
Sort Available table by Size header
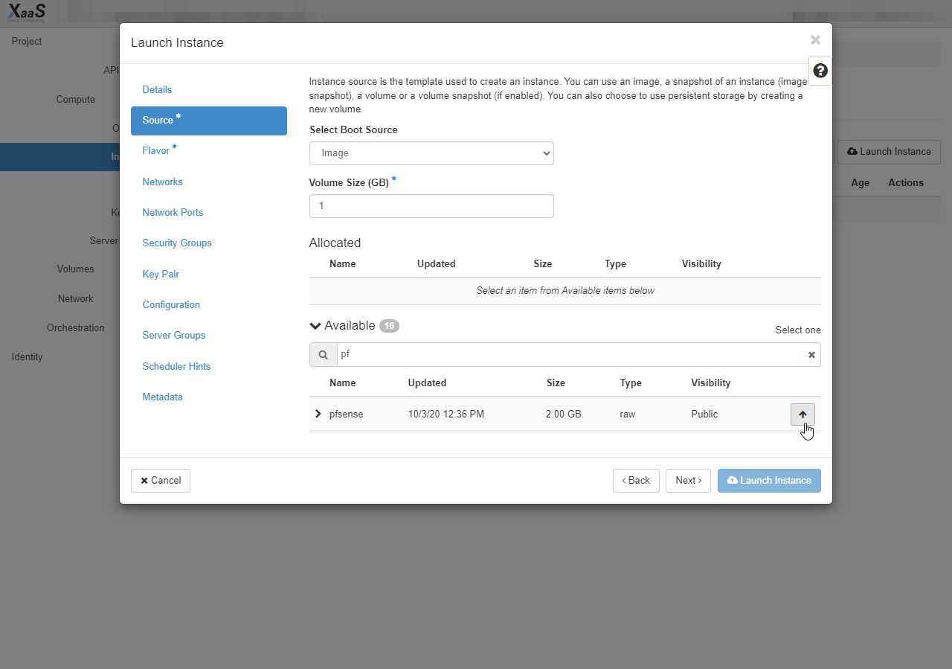[556, 382]
